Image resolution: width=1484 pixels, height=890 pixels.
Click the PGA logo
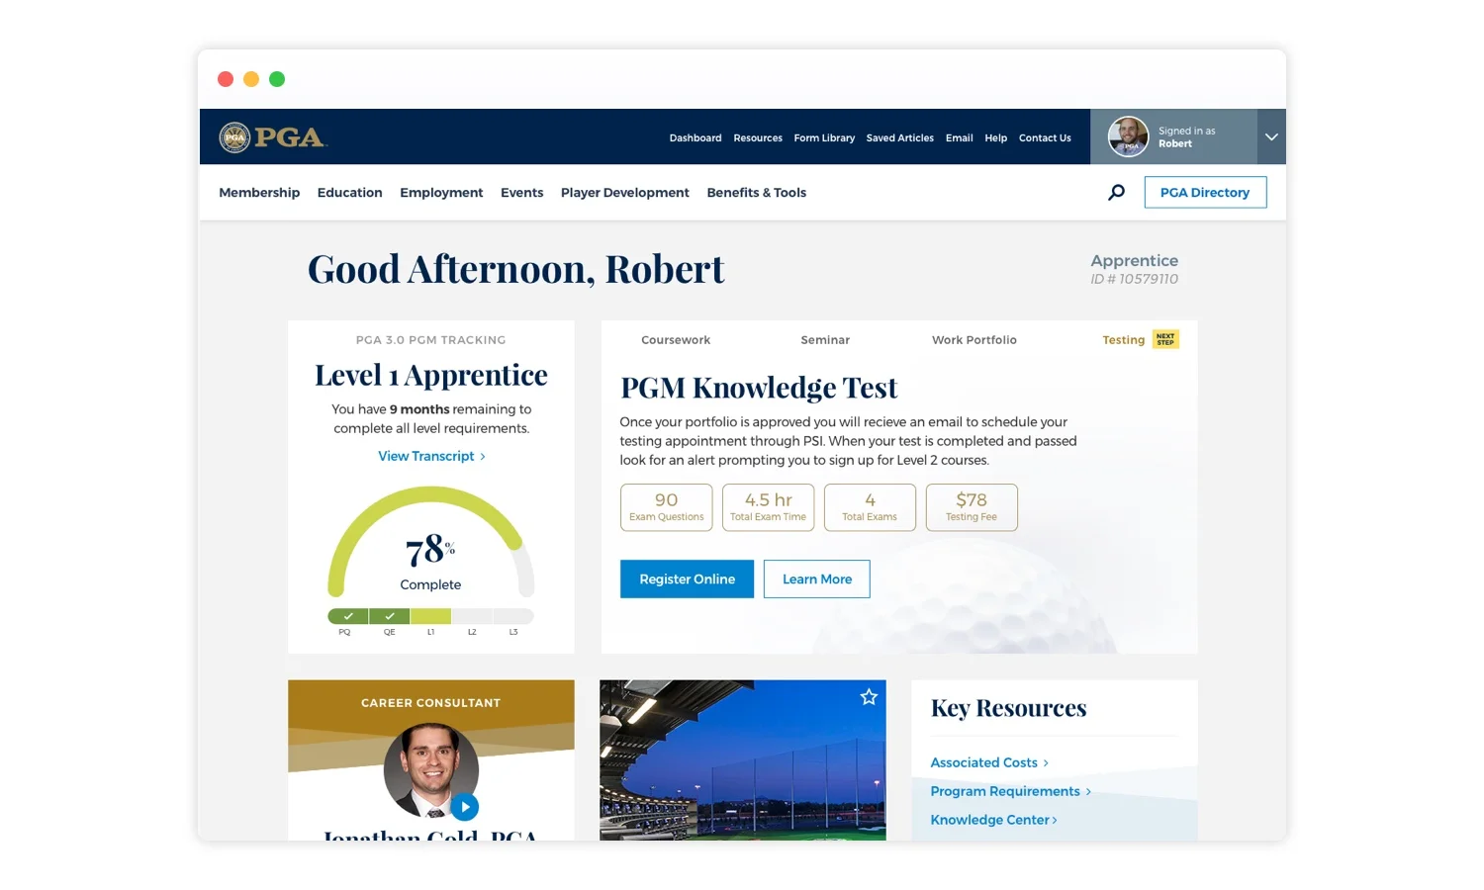coord(273,136)
